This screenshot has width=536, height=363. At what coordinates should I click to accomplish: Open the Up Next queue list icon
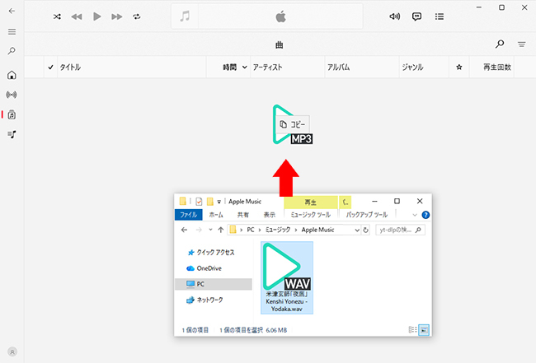pyautogui.click(x=440, y=16)
